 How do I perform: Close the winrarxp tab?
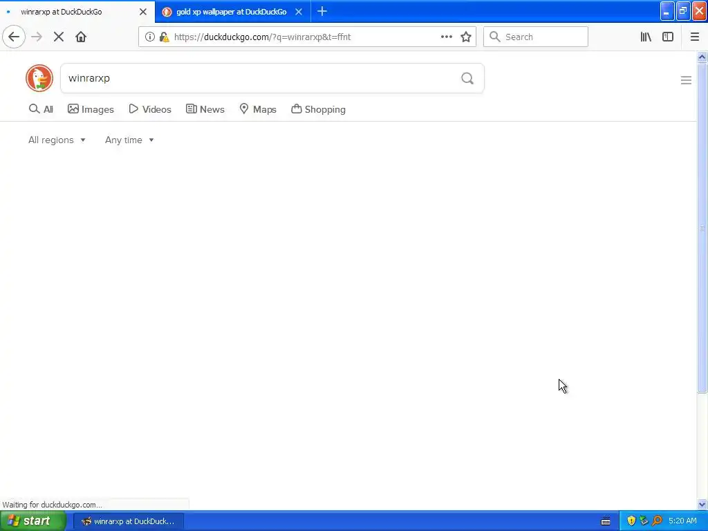(143, 12)
